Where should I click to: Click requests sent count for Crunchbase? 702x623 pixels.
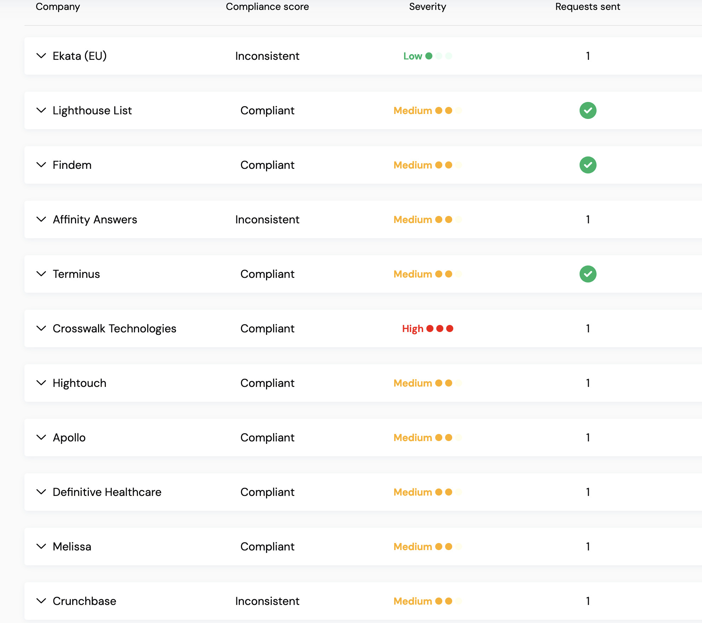[x=588, y=601]
